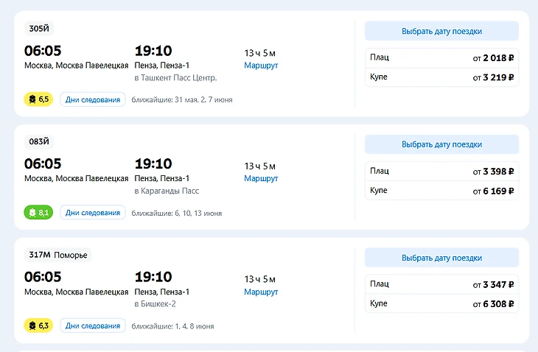
Task: Select Плац fare от 3 398 ₽
Action: click(x=441, y=171)
